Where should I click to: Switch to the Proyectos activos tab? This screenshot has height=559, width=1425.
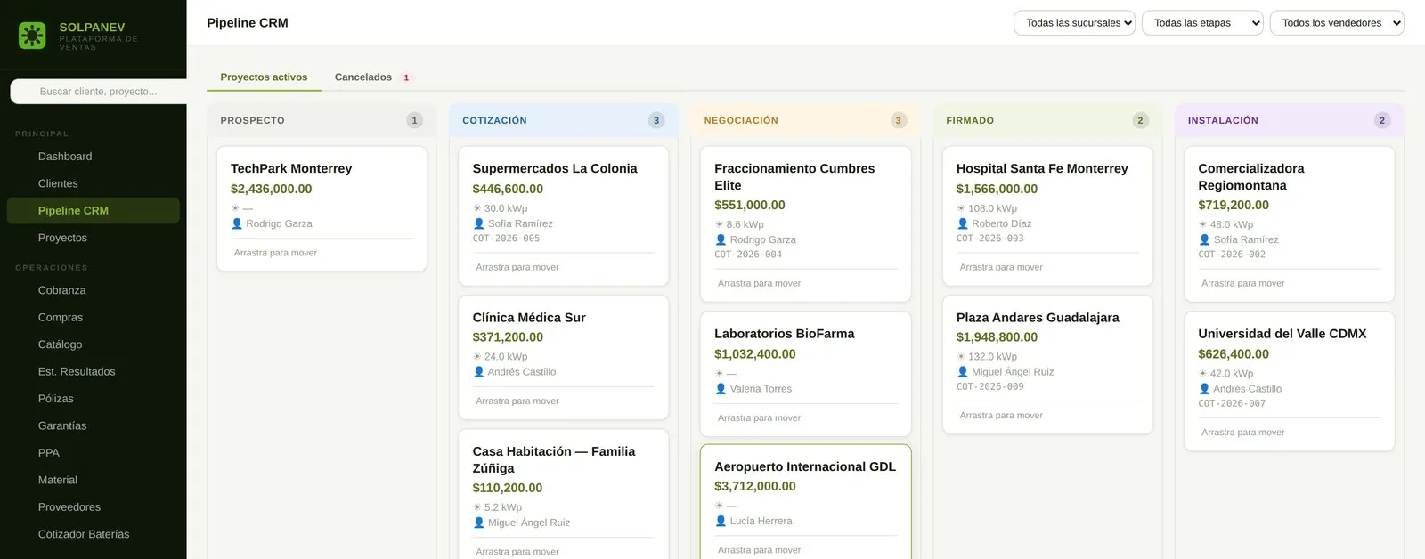264,77
